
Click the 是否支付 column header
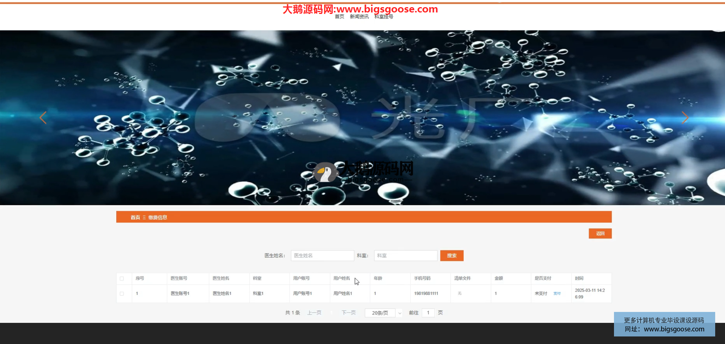pos(543,278)
